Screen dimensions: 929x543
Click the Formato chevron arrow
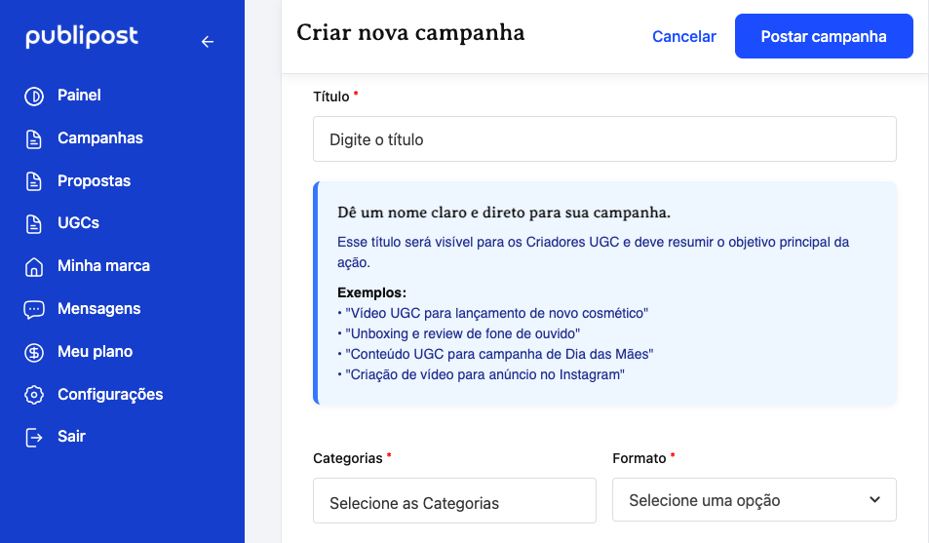873,500
